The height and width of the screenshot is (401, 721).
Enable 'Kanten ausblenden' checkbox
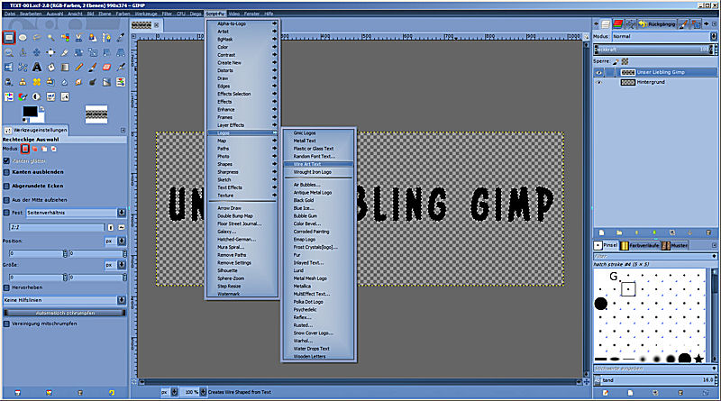pos(6,172)
